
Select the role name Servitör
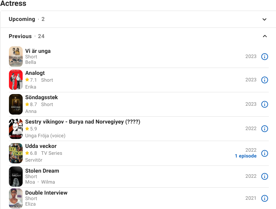point(34,160)
